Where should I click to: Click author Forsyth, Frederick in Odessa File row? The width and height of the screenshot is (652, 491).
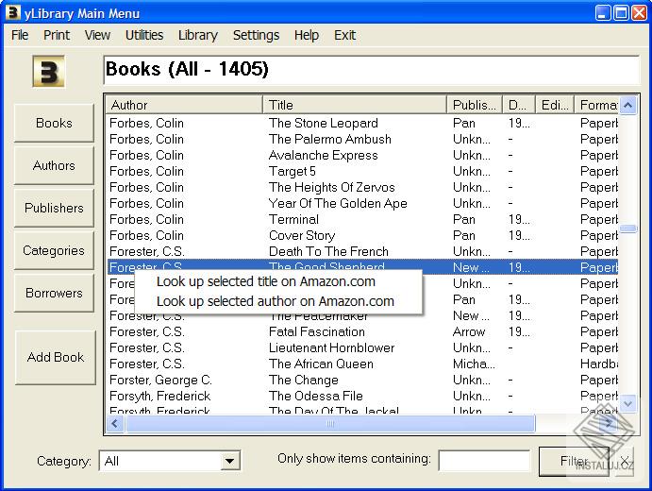pyautogui.click(x=160, y=396)
